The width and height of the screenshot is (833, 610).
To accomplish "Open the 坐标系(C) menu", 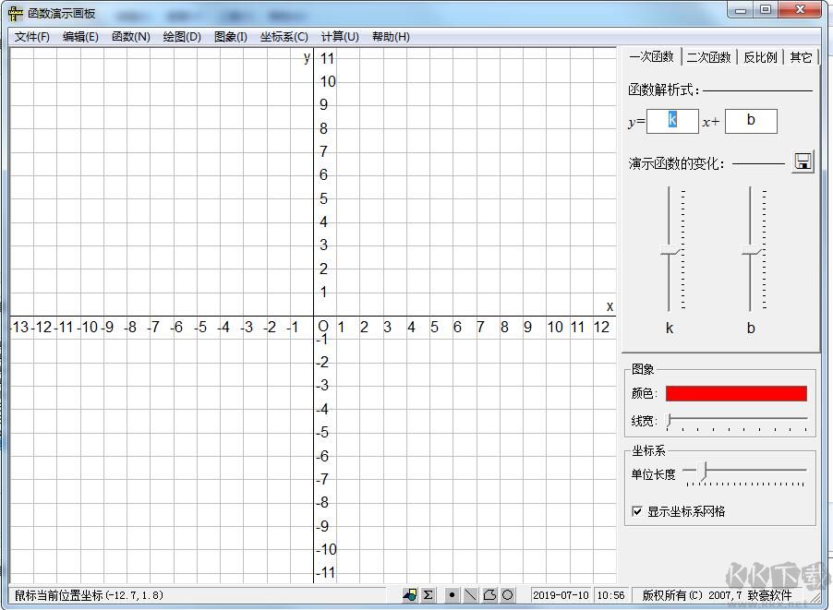I will (283, 37).
